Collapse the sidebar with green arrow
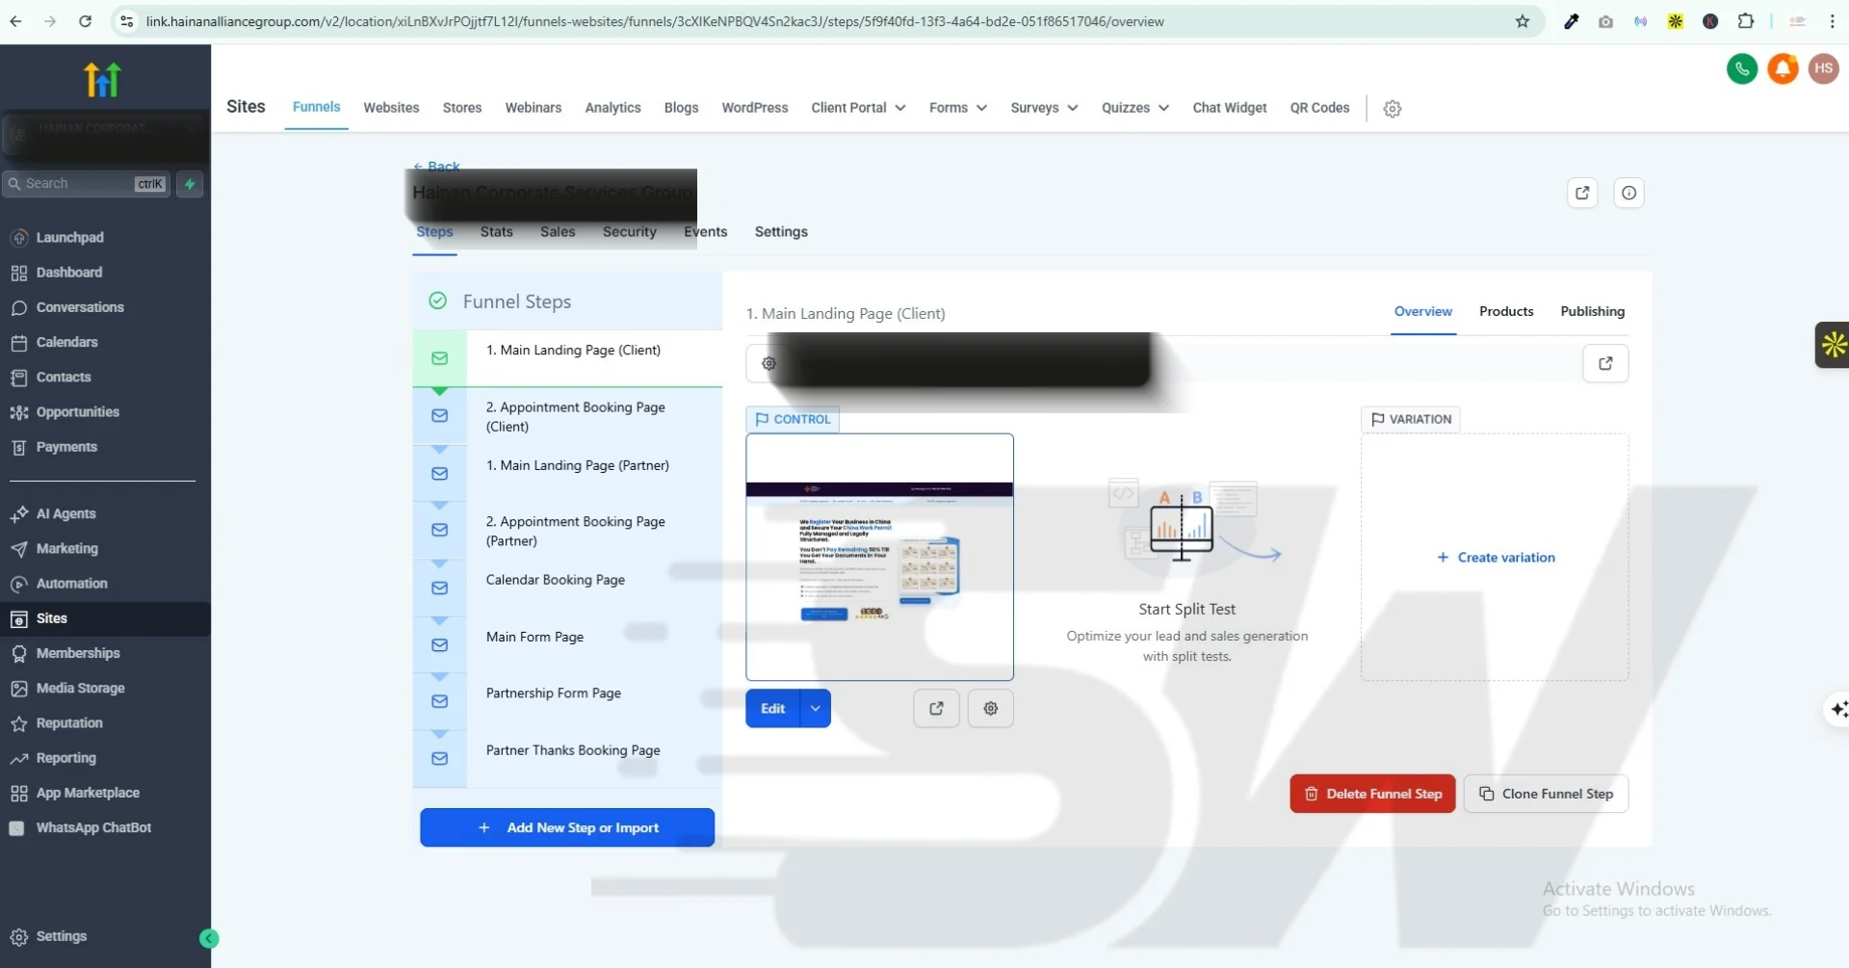Viewport: 1849px width, 968px height. click(209, 938)
